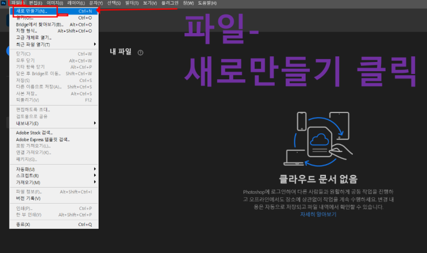Select 고급 개체로 열기 menu entry
Screen dimensions: 427x253
[x=54, y=37]
